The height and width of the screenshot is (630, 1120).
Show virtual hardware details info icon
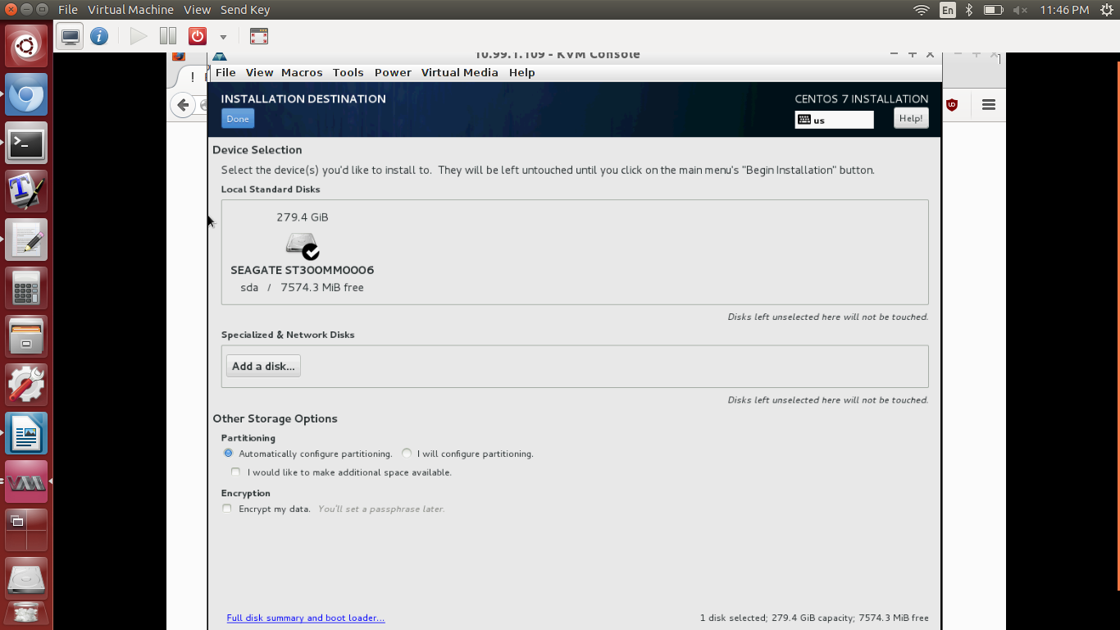99,36
